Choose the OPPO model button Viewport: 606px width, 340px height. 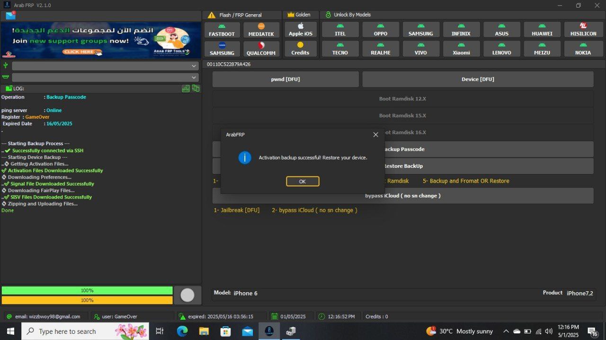(x=381, y=30)
